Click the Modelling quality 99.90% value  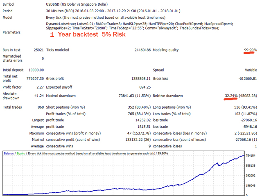250,50
